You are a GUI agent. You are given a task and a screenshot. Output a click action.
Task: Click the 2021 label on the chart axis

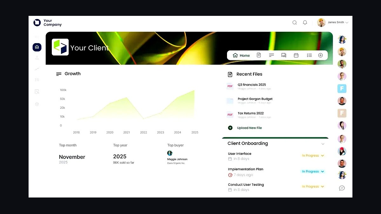(126, 133)
